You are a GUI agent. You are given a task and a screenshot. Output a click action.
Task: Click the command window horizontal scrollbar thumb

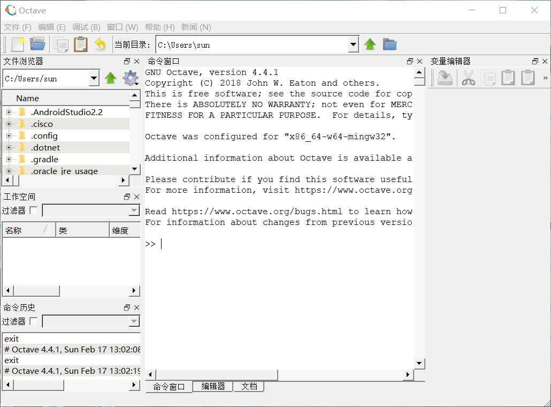(x=217, y=375)
